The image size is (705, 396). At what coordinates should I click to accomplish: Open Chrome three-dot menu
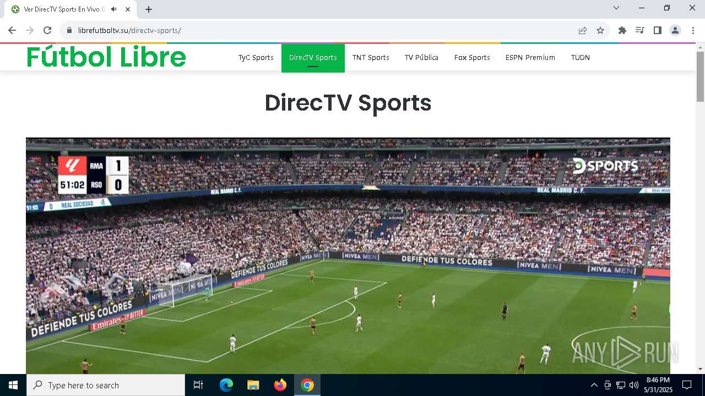(693, 30)
